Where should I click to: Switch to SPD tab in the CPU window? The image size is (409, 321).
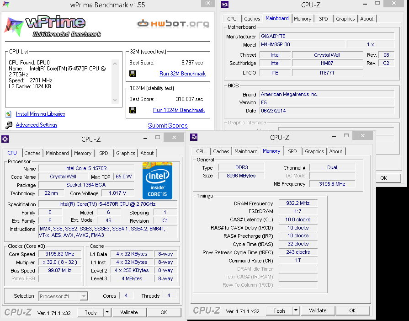(x=104, y=153)
